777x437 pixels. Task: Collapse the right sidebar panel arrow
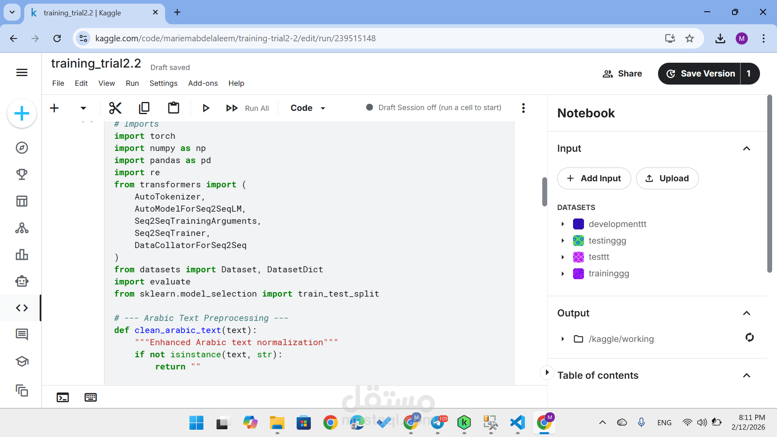(x=547, y=372)
